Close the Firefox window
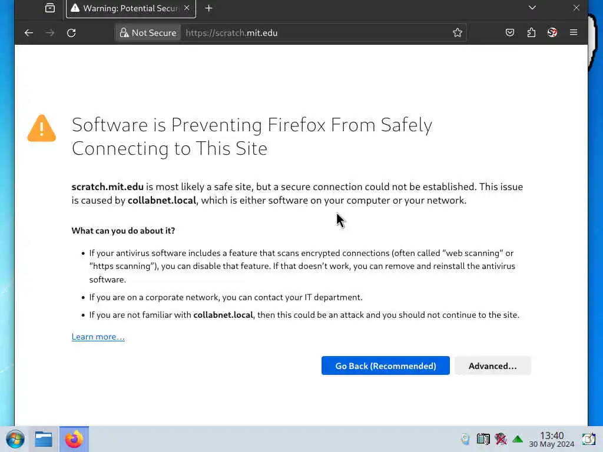This screenshot has height=452, width=603. (x=576, y=8)
